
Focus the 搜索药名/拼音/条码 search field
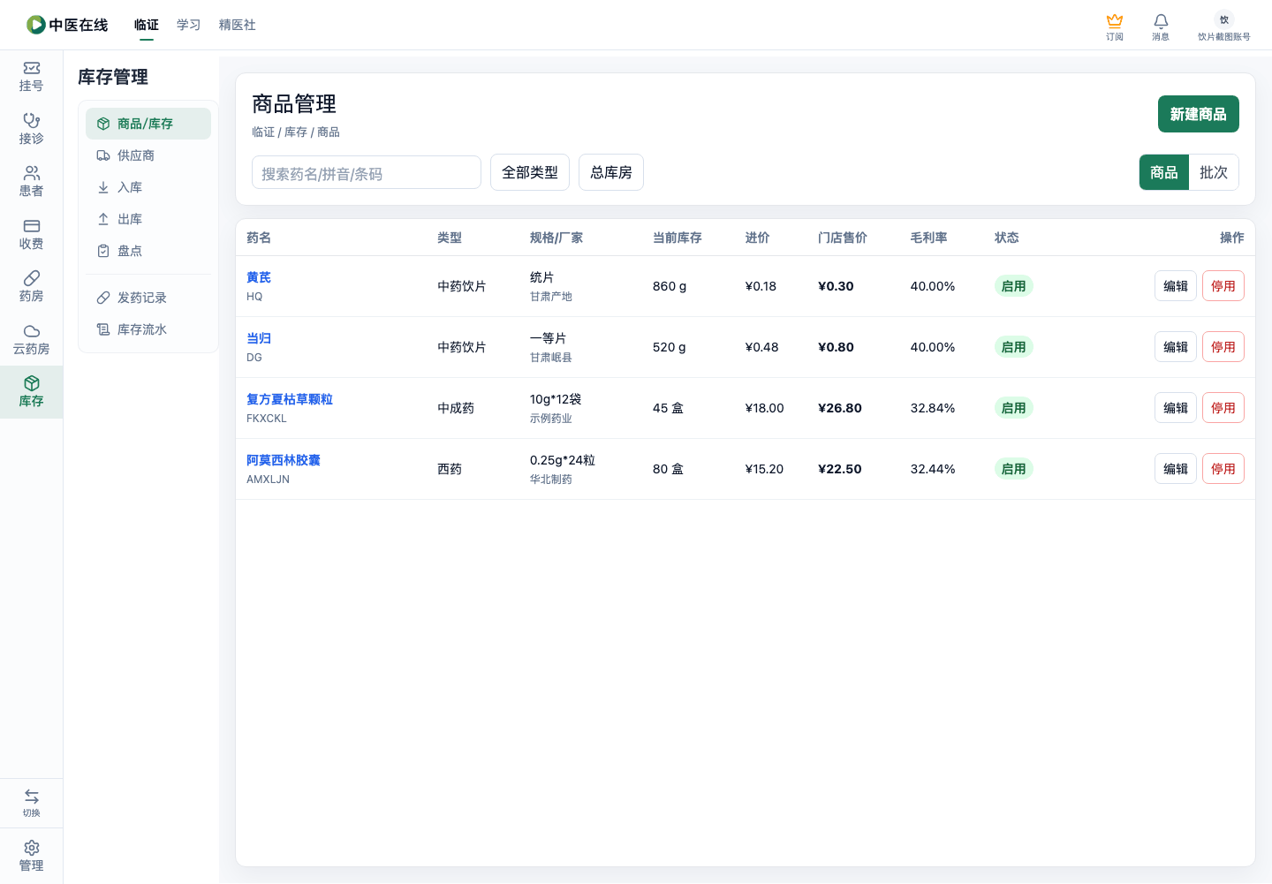367,173
